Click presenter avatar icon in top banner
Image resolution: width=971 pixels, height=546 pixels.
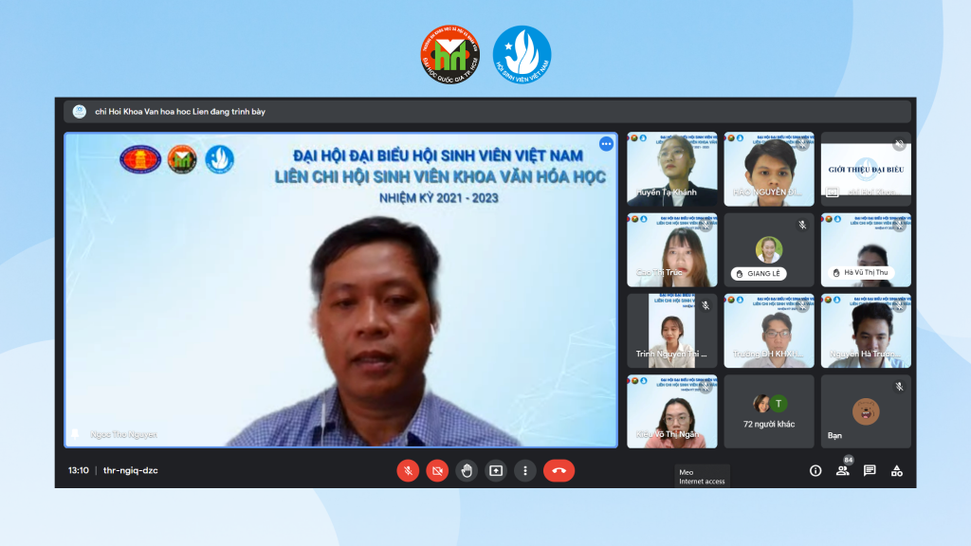[80, 112]
